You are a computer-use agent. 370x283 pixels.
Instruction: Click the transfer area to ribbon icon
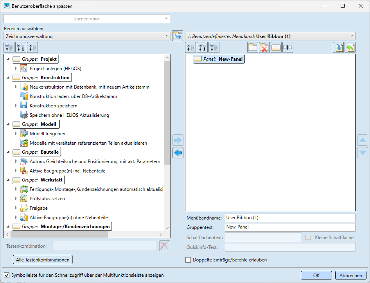pyautogui.click(x=178, y=36)
